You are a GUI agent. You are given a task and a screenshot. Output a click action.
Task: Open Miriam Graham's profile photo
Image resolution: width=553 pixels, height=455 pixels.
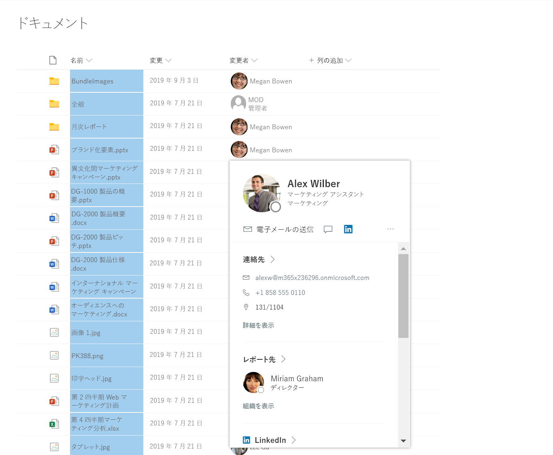(x=253, y=382)
